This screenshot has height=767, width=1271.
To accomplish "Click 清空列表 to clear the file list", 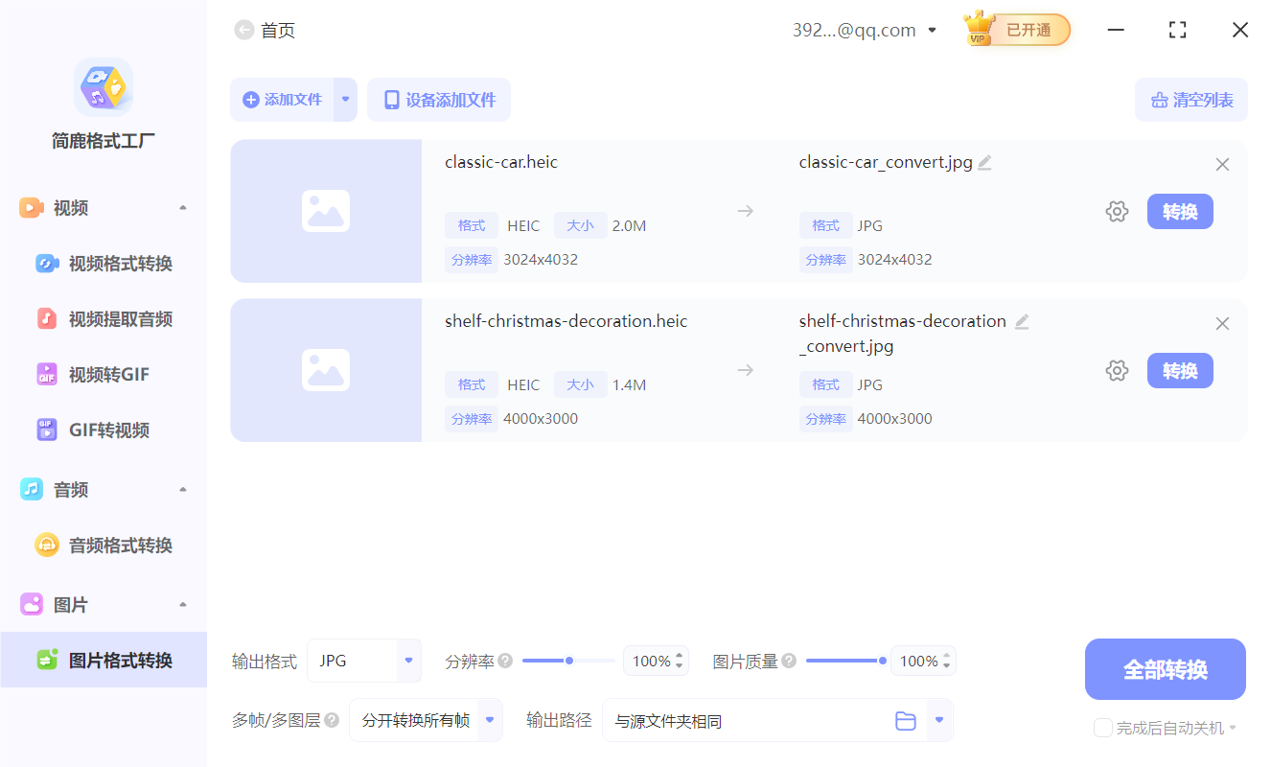I will (x=1190, y=100).
